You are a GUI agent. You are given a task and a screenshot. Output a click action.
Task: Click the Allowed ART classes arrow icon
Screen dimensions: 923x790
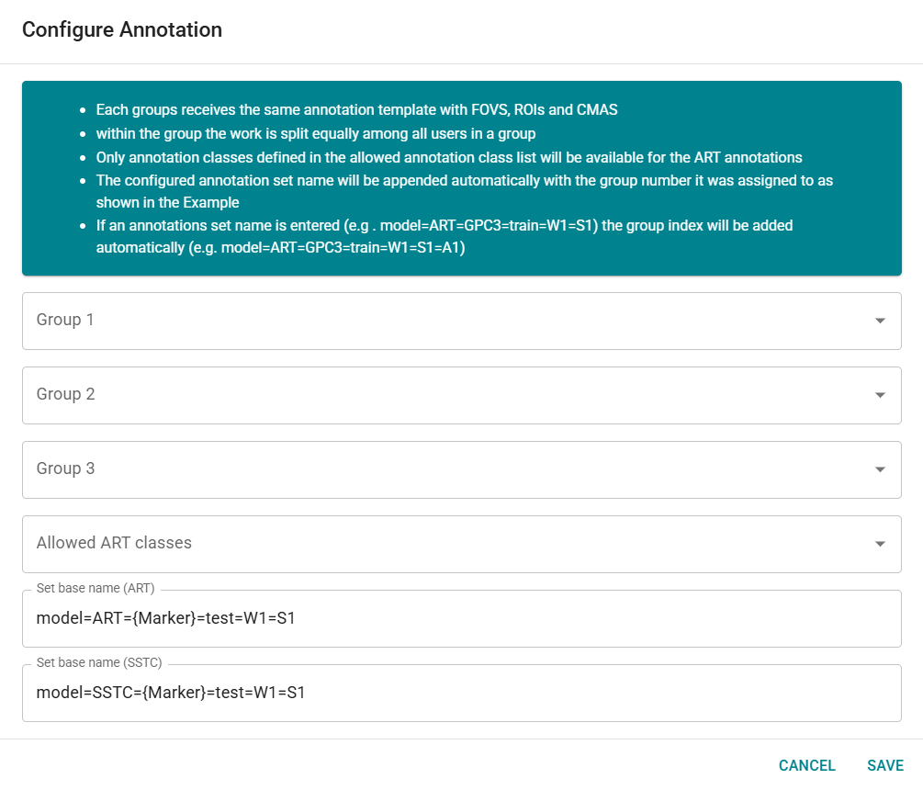[880, 544]
